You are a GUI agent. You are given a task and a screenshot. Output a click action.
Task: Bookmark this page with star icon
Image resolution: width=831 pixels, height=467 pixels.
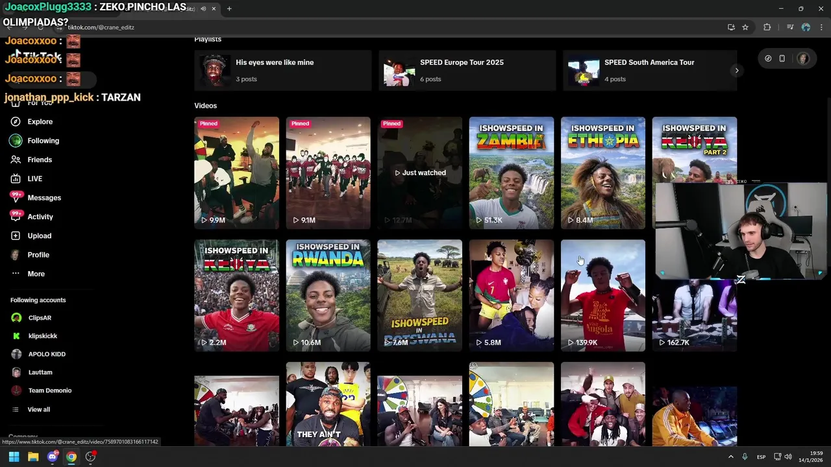pyautogui.click(x=745, y=27)
